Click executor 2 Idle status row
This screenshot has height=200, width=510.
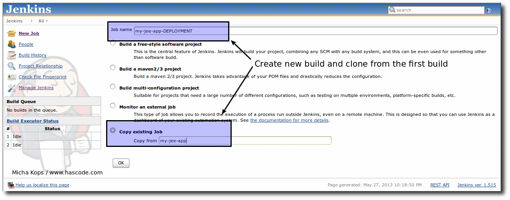[x=52, y=145]
